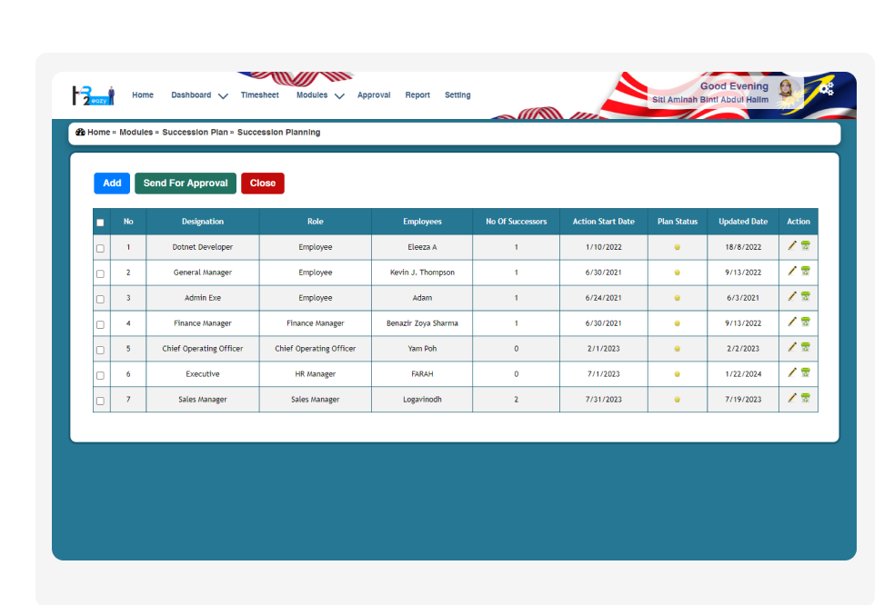This screenshot has width=894, height=605.
Task: Click the pencil icon for Chief Operating Officer
Action: tap(792, 347)
